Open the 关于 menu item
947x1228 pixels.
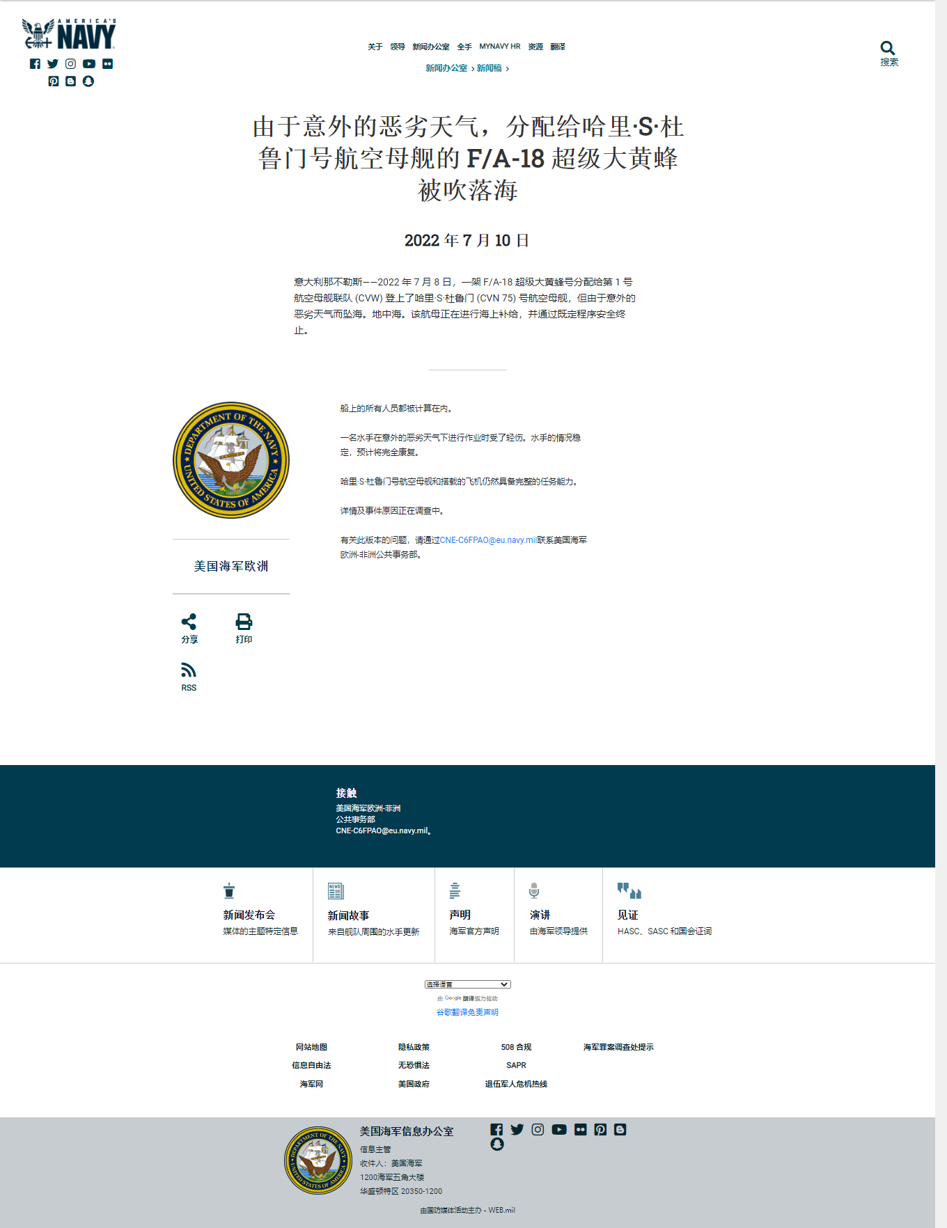coord(375,47)
